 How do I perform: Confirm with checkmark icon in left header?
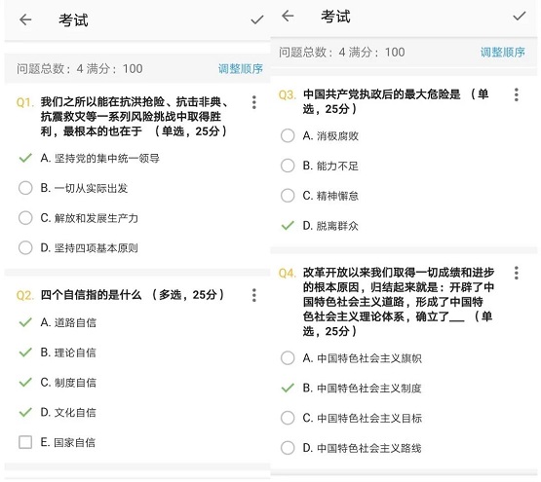(x=257, y=19)
